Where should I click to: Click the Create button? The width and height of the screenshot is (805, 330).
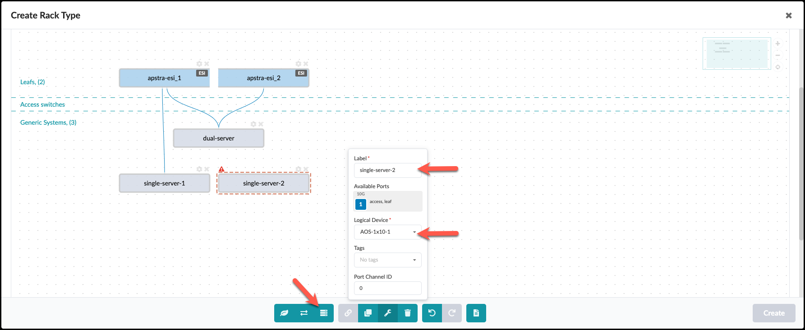point(773,313)
